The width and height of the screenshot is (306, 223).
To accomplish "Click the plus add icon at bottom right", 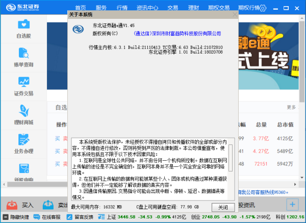I will point(292,205).
